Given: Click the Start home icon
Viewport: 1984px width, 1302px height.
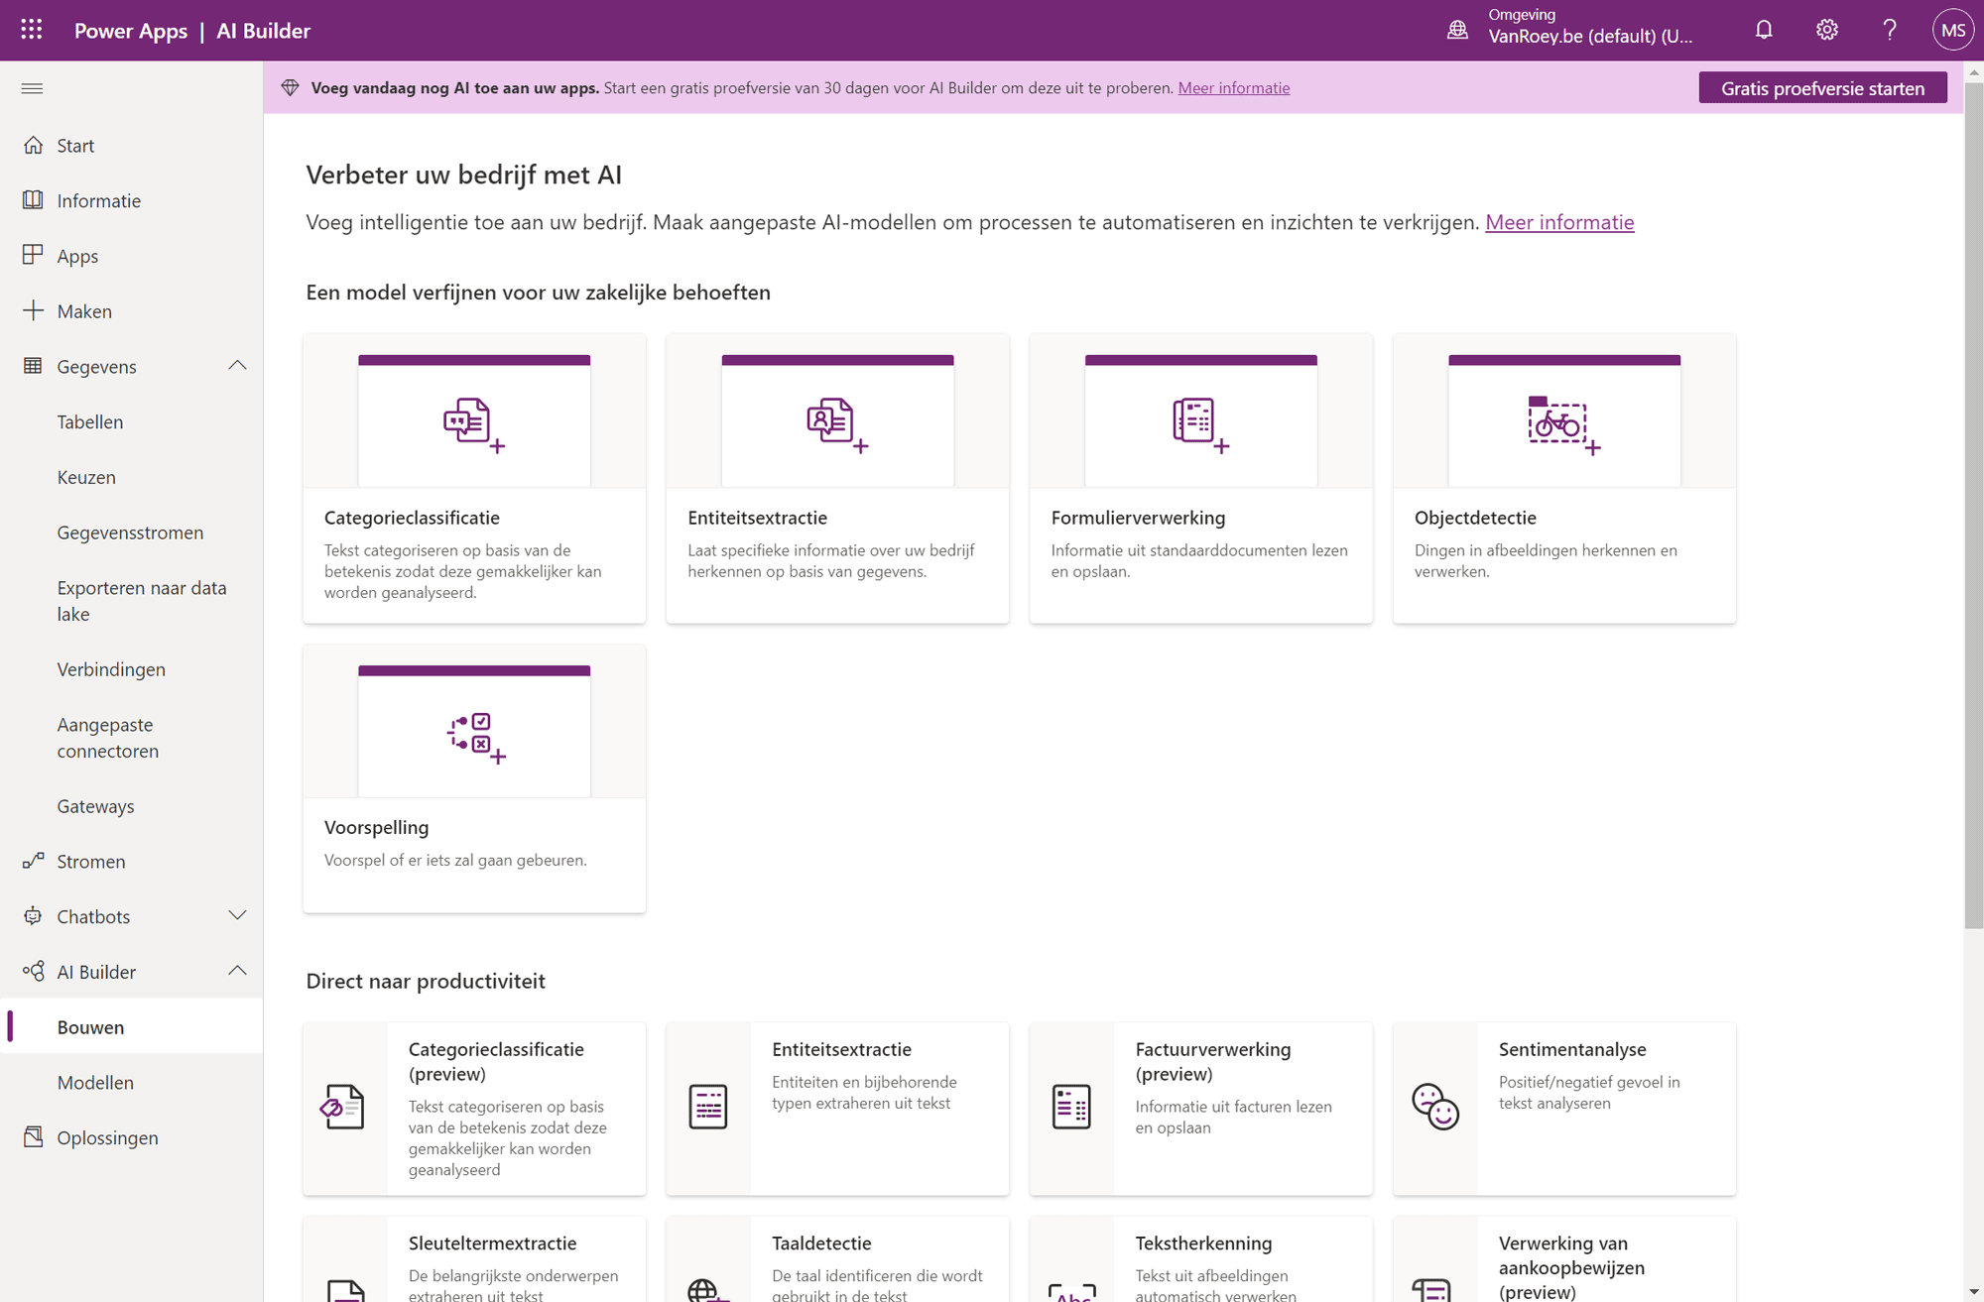Looking at the screenshot, I should (33, 145).
